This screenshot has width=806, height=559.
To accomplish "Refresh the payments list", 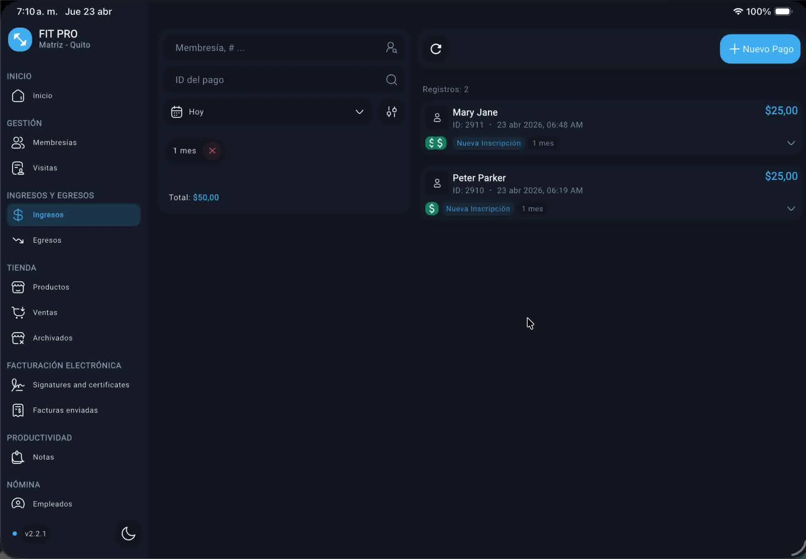I will pyautogui.click(x=436, y=49).
